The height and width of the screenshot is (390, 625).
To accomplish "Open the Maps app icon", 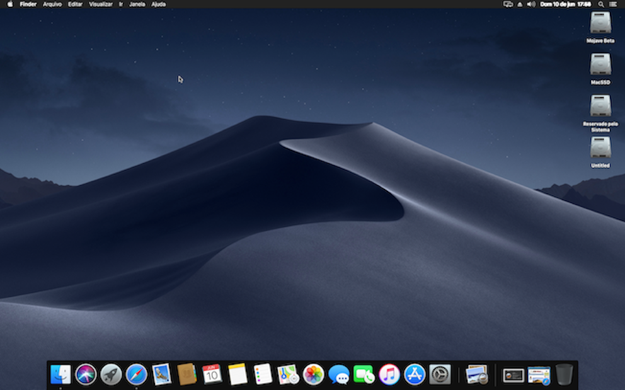I will [x=288, y=374].
